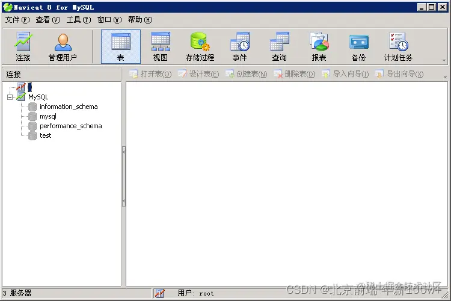Screen dimensions: 451x301
Task: Open the 工具(T) menu
Action: [79, 20]
